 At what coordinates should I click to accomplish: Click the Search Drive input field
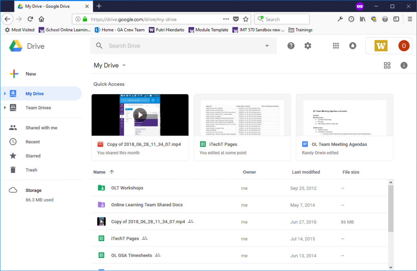184,46
